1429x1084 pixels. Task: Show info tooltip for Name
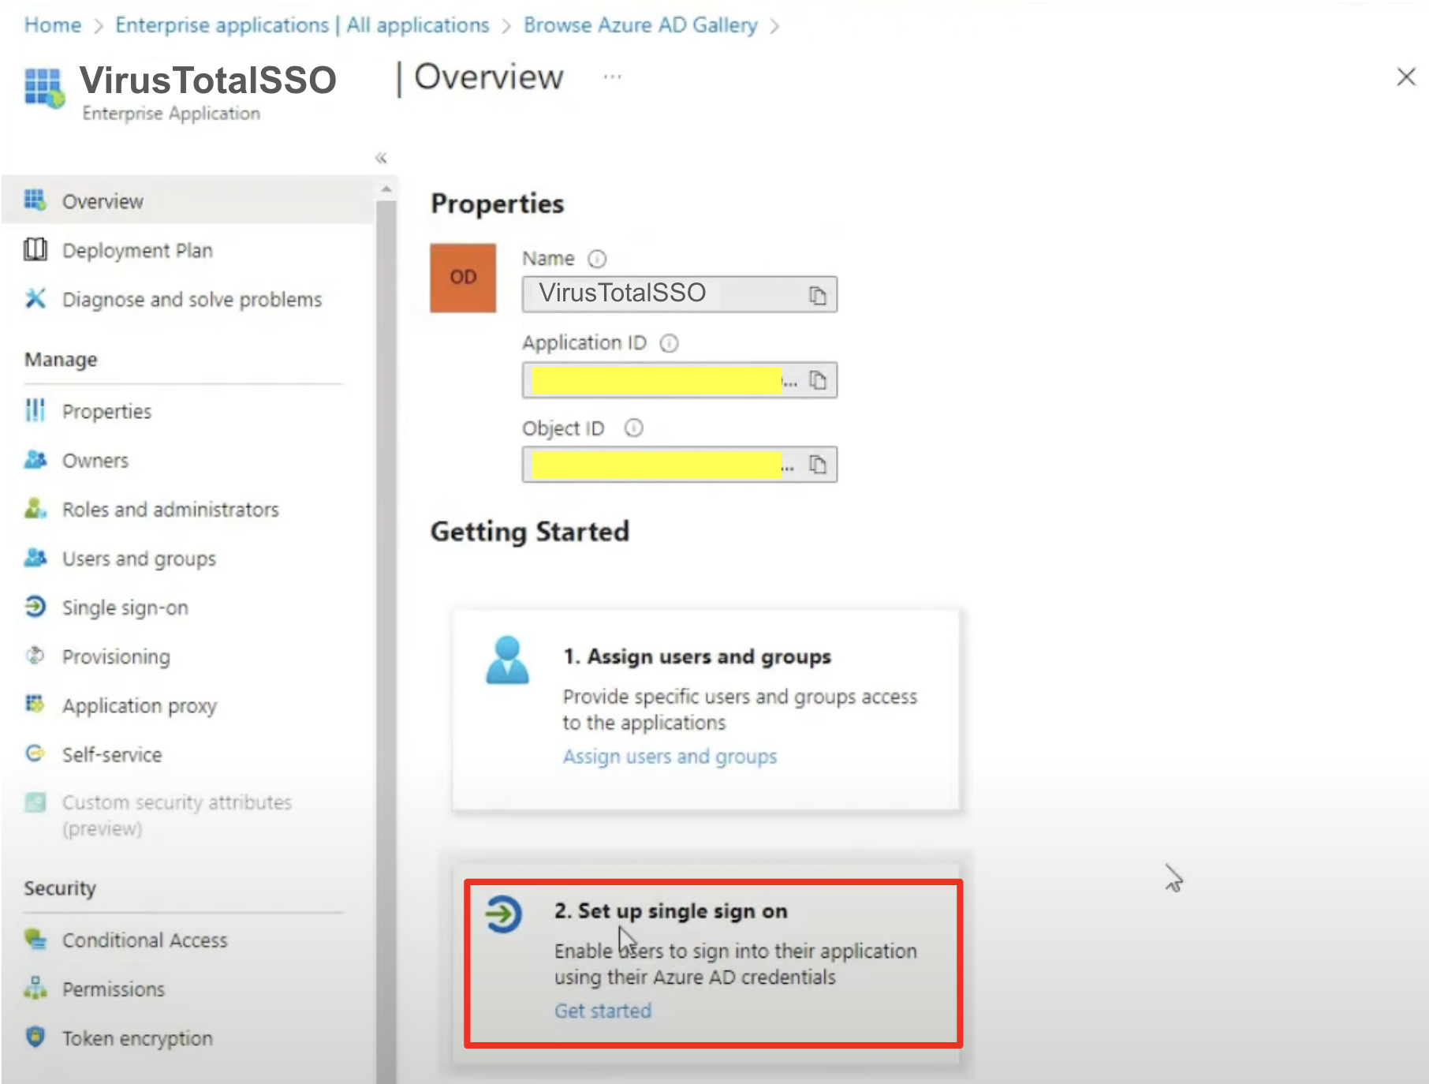pos(598,259)
